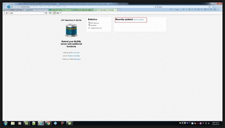Click the find text input field

26,13
